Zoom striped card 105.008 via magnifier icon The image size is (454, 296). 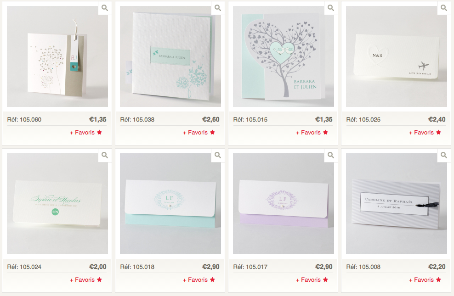(444, 156)
